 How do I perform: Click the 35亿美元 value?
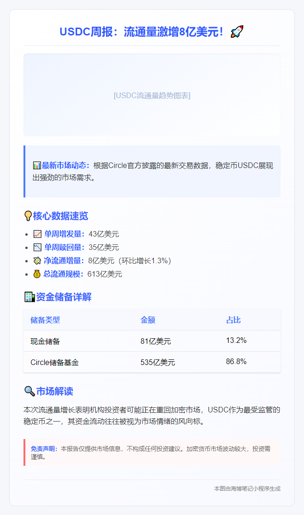click(104, 247)
